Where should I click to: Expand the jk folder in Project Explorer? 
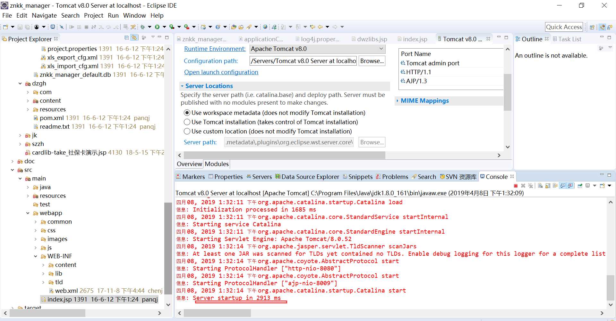[x=20, y=135]
